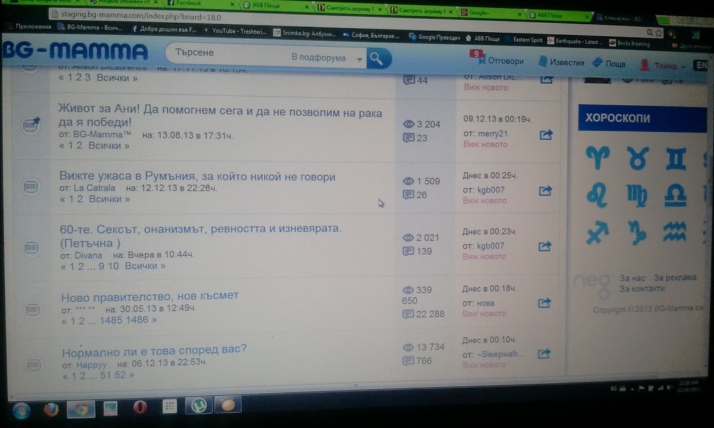Click the search magnifier button
This screenshot has width=714, height=428.
point(379,58)
